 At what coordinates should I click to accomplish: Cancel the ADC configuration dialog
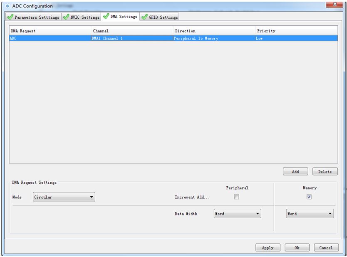[325, 247]
